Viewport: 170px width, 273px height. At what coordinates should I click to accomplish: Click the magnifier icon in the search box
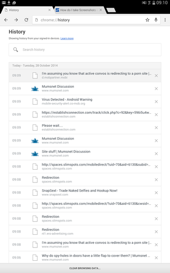click(15, 50)
